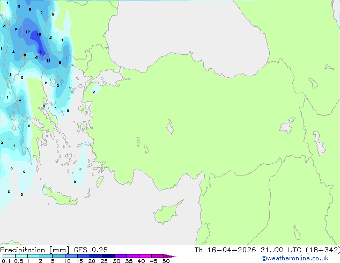Click the 'Precipitation [mm]' title text
This screenshot has height=263, width=340.
35,250
